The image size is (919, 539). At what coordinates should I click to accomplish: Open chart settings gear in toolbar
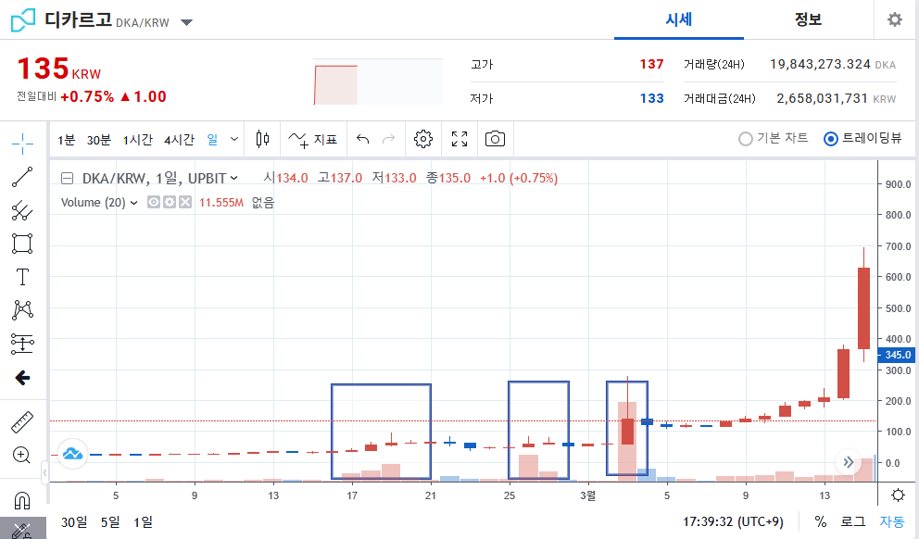[423, 140]
